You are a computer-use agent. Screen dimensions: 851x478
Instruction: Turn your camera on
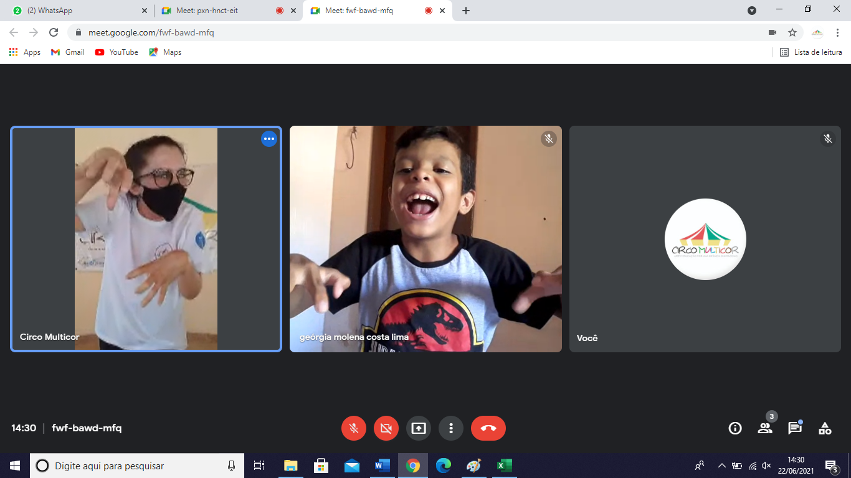coord(386,428)
